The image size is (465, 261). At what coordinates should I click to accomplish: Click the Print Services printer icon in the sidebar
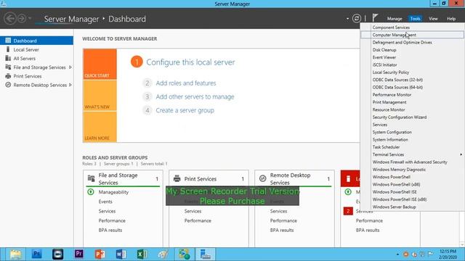[8, 76]
